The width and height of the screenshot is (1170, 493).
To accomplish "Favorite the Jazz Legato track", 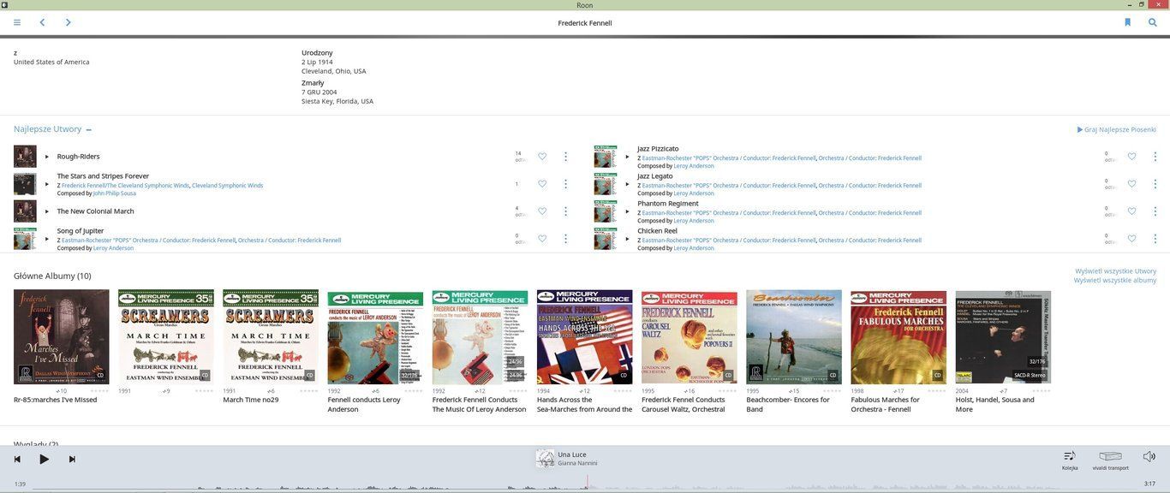I will (x=1131, y=184).
